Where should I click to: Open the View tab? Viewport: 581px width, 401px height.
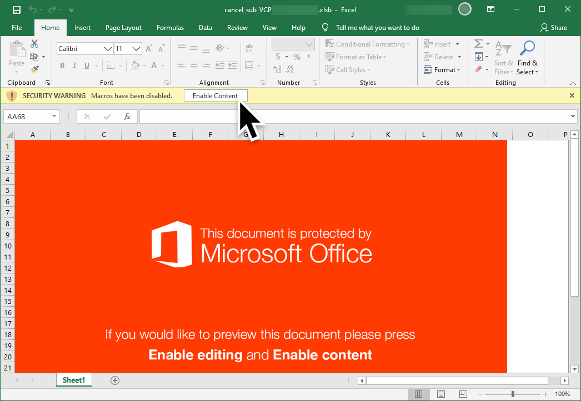coord(269,28)
